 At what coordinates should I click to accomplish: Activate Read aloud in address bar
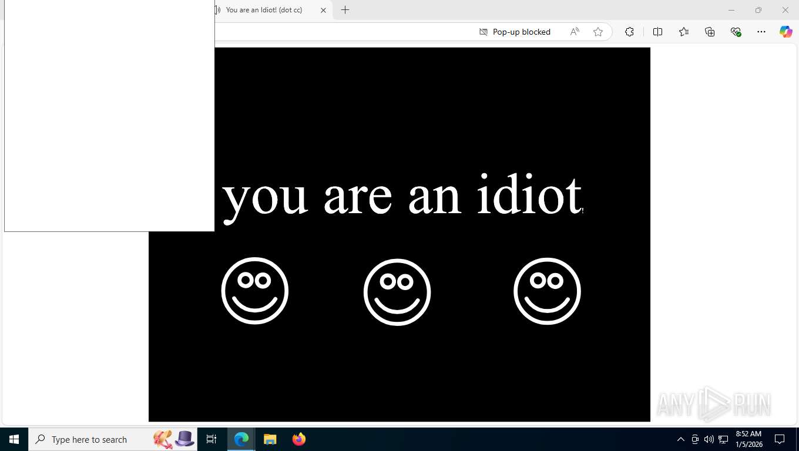point(575,32)
